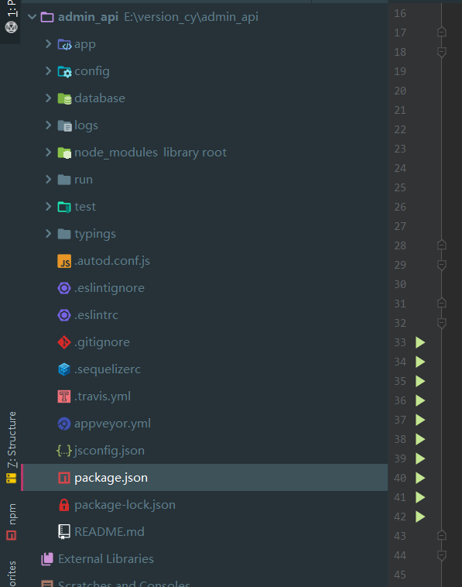Expand the typings folder chevron

(48, 234)
